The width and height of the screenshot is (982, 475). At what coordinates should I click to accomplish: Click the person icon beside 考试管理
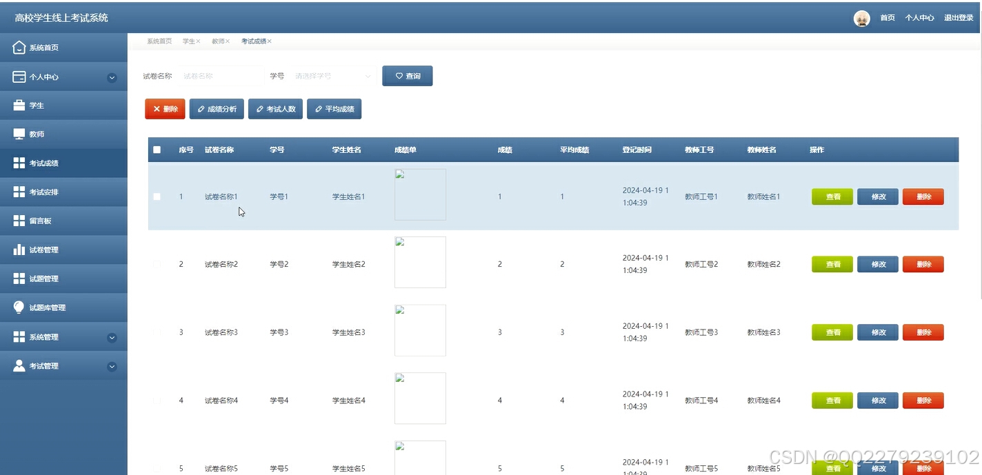[19, 365]
